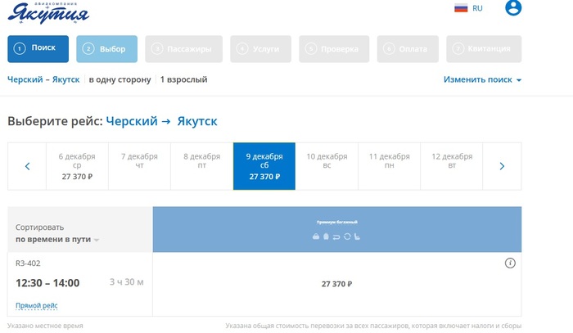Show earlier dates with left chevron

coord(27,167)
